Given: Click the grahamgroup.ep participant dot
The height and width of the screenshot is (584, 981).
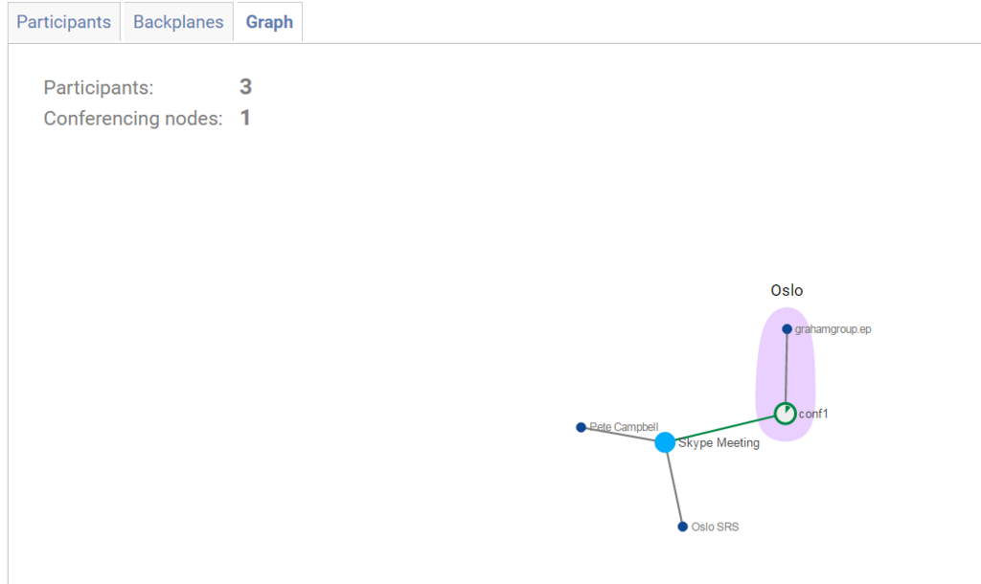Looking at the screenshot, I should [787, 329].
